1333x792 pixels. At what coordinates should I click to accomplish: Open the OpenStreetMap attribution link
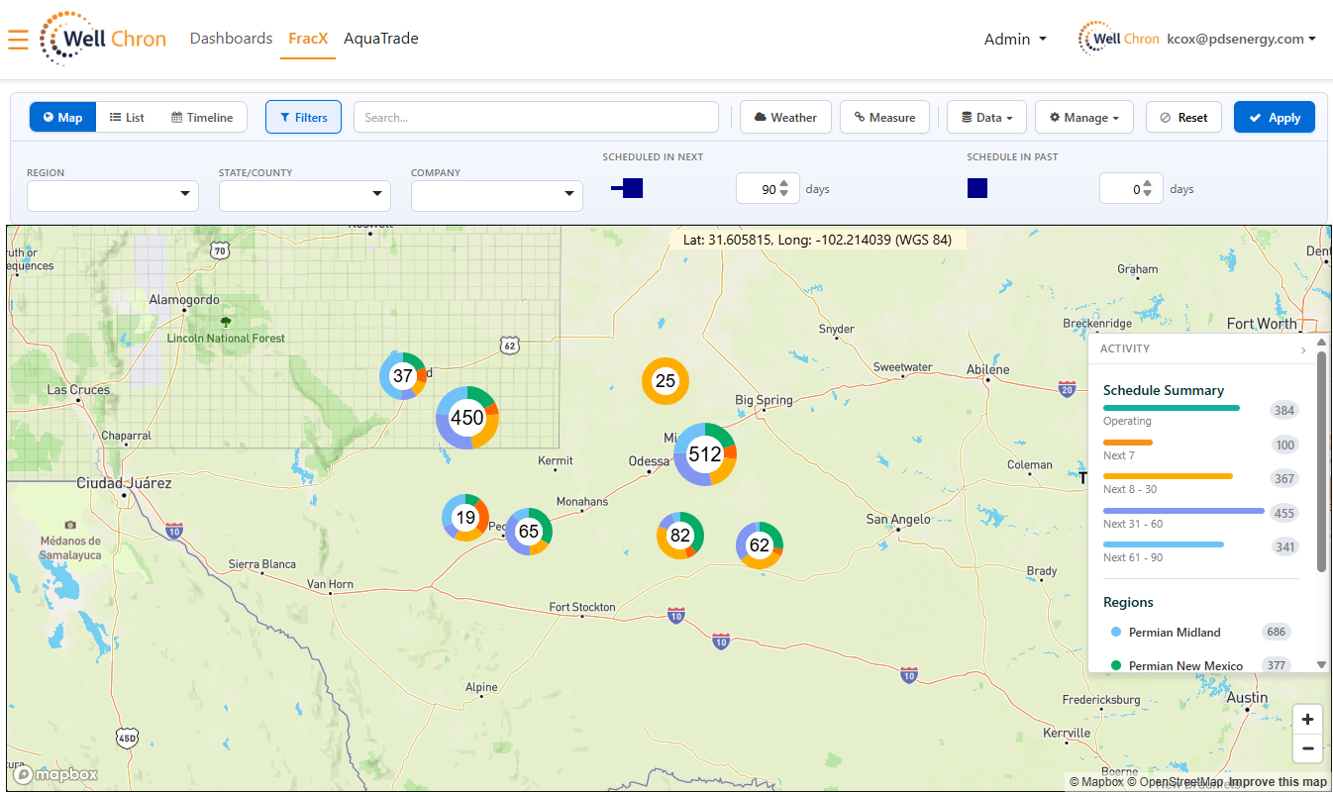coord(1176,782)
